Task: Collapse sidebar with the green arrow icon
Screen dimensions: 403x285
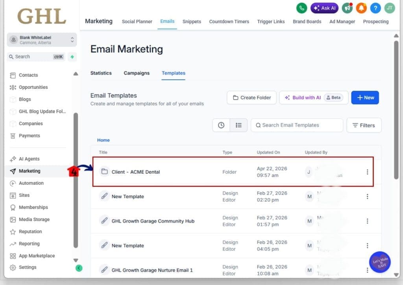Action: tap(79, 268)
